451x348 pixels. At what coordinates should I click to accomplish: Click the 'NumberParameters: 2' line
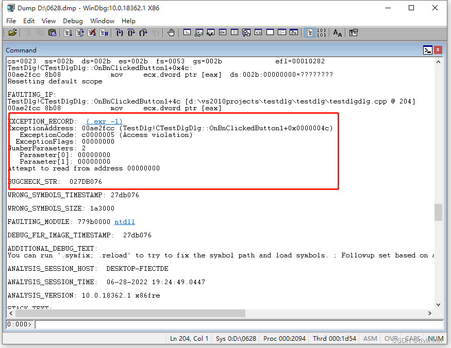46,149
